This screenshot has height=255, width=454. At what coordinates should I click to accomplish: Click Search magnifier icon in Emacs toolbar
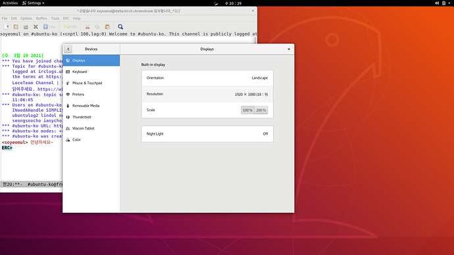click(120, 26)
